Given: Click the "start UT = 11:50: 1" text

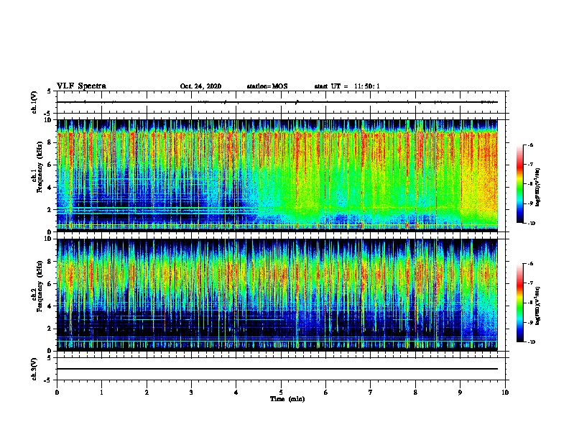Looking at the screenshot, I should pyautogui.click(x=347, y=86).
